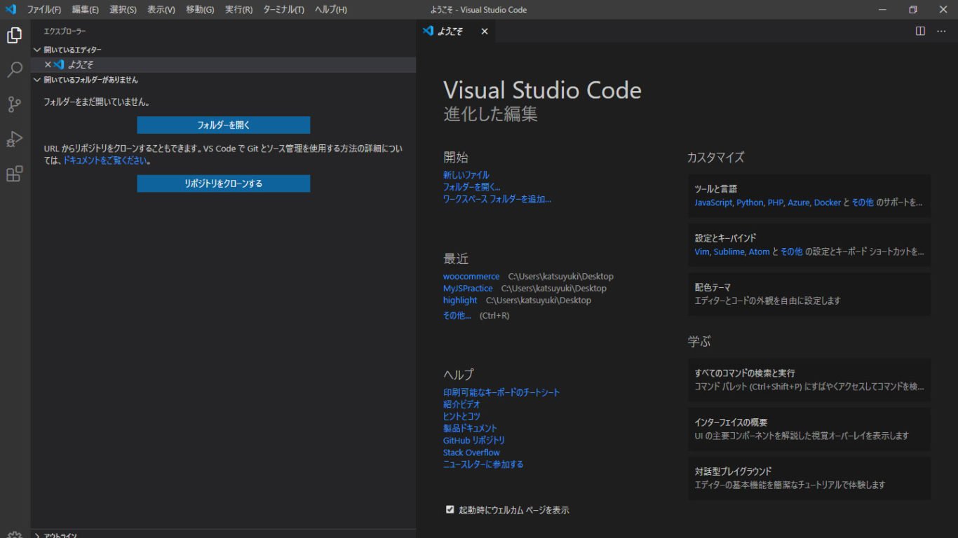Open the 表示(V) menu
The height and width of the screenshot is (538, 958).
pos(161,10)
